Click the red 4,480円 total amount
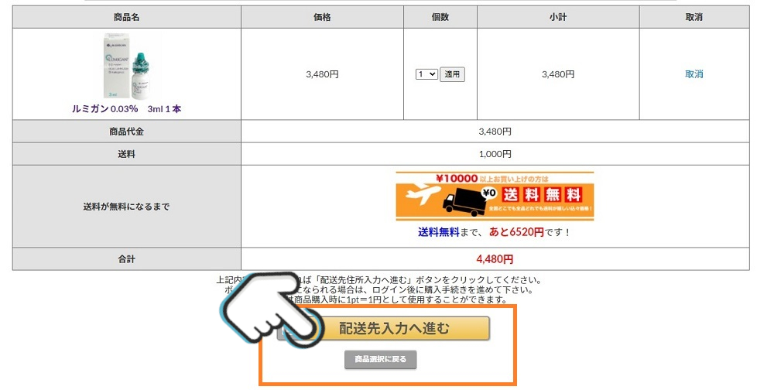This screenshot has height=390, width=774. pyautogui.click(x=495, y=259)
